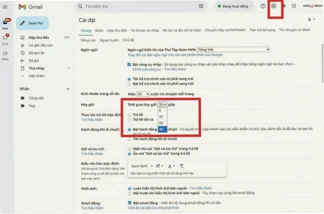The height and width of the screenshot is (214, 324).
Task: Toggle Bật công cụ nhập checkbox
Action: coord(129,64)
